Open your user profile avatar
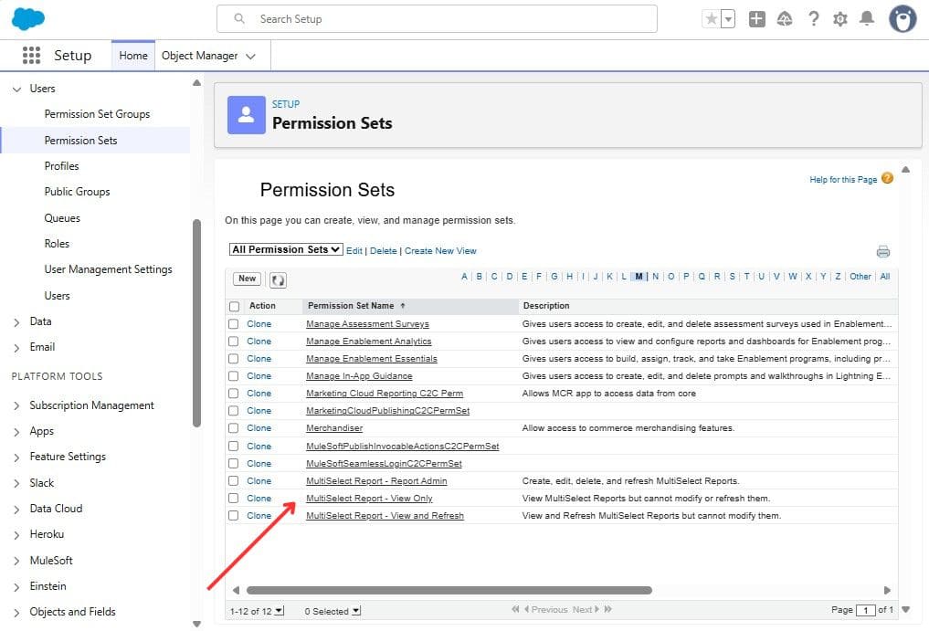 pyautogui.click(x=902, y=18)
